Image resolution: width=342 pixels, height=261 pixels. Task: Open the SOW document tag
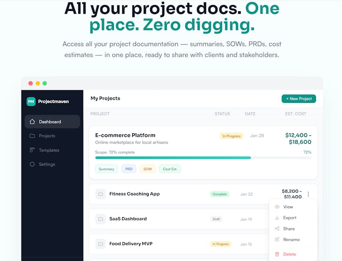point(148,169)
